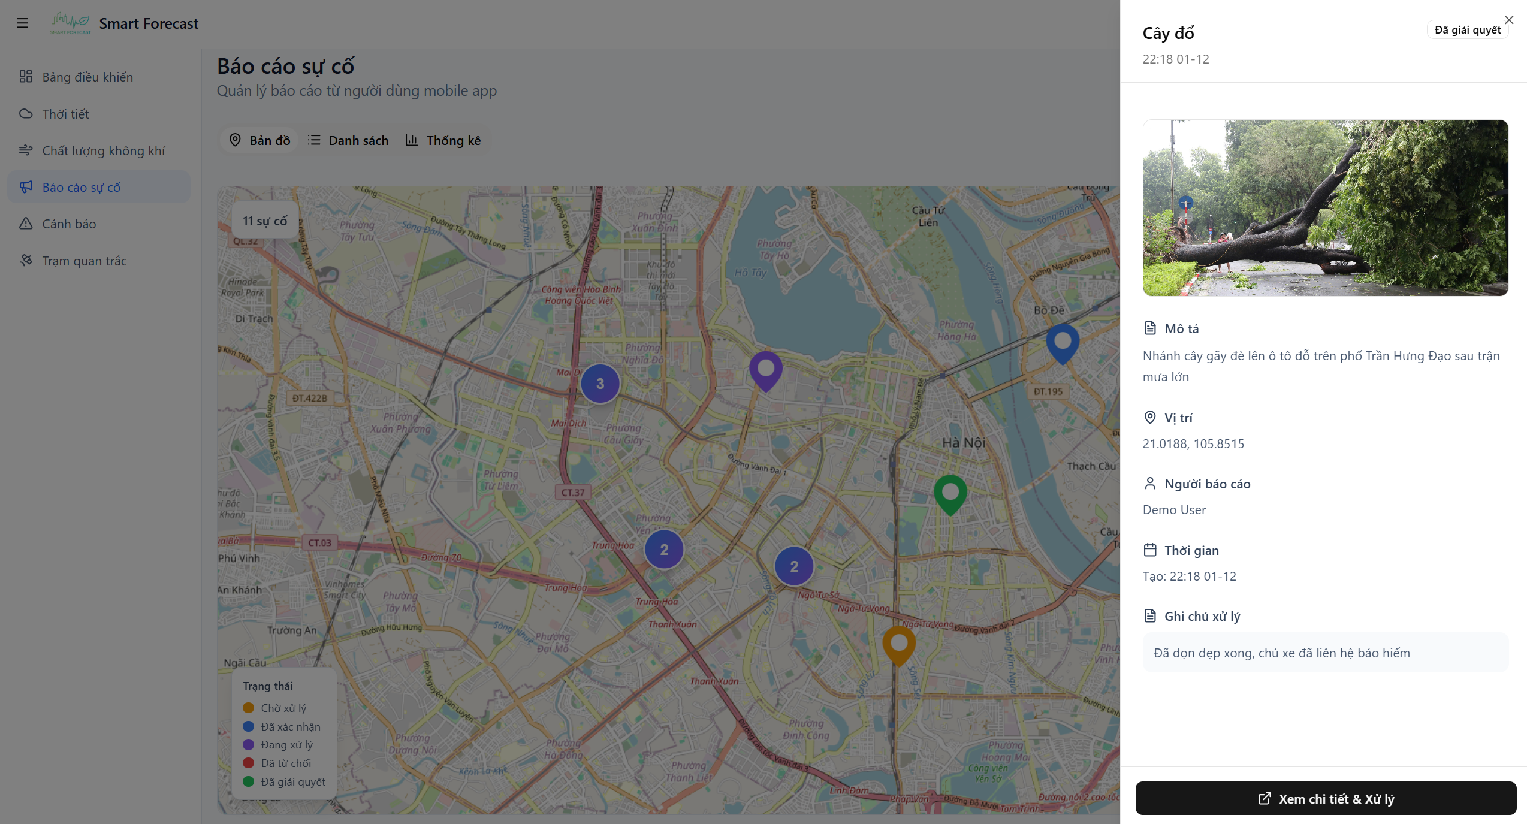Click the Smart Forecast logo
1527x824 pixels.
[x=70, y=23]
